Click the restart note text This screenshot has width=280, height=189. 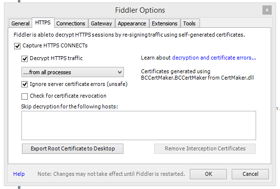click(111, 174)
